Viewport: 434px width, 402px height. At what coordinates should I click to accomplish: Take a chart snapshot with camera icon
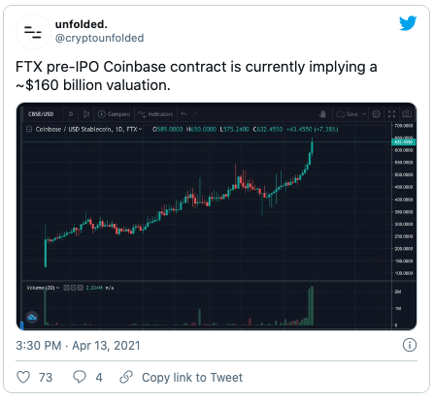click(407, 113)
